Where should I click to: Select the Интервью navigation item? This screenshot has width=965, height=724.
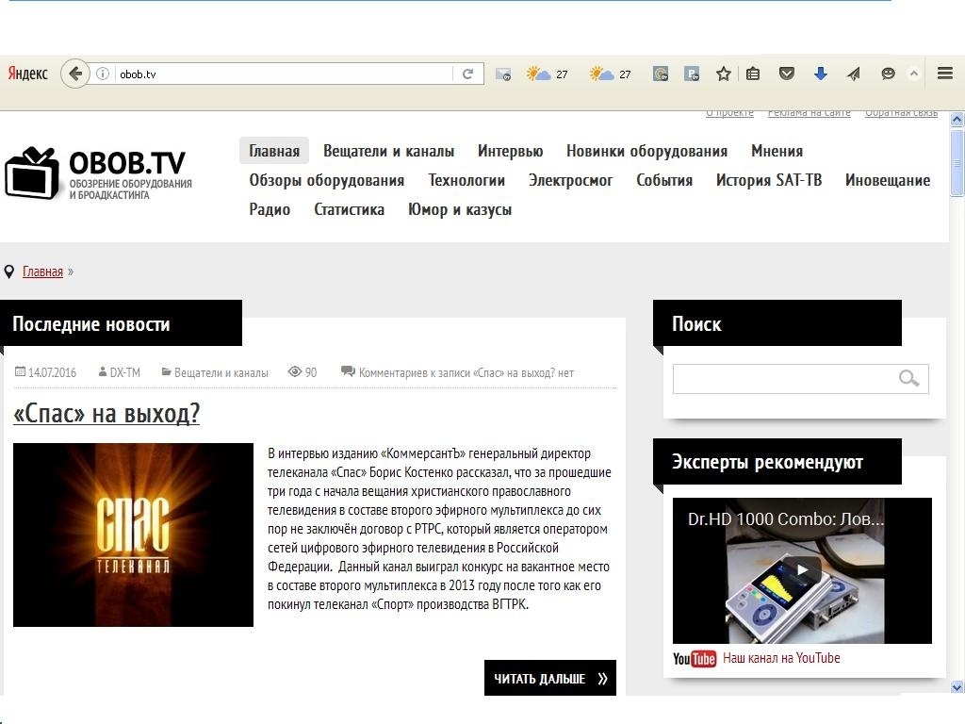click(510, 151)
